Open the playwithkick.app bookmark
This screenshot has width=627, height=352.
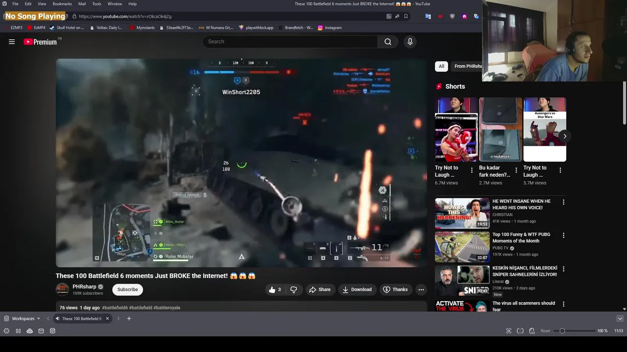point(256,28)
